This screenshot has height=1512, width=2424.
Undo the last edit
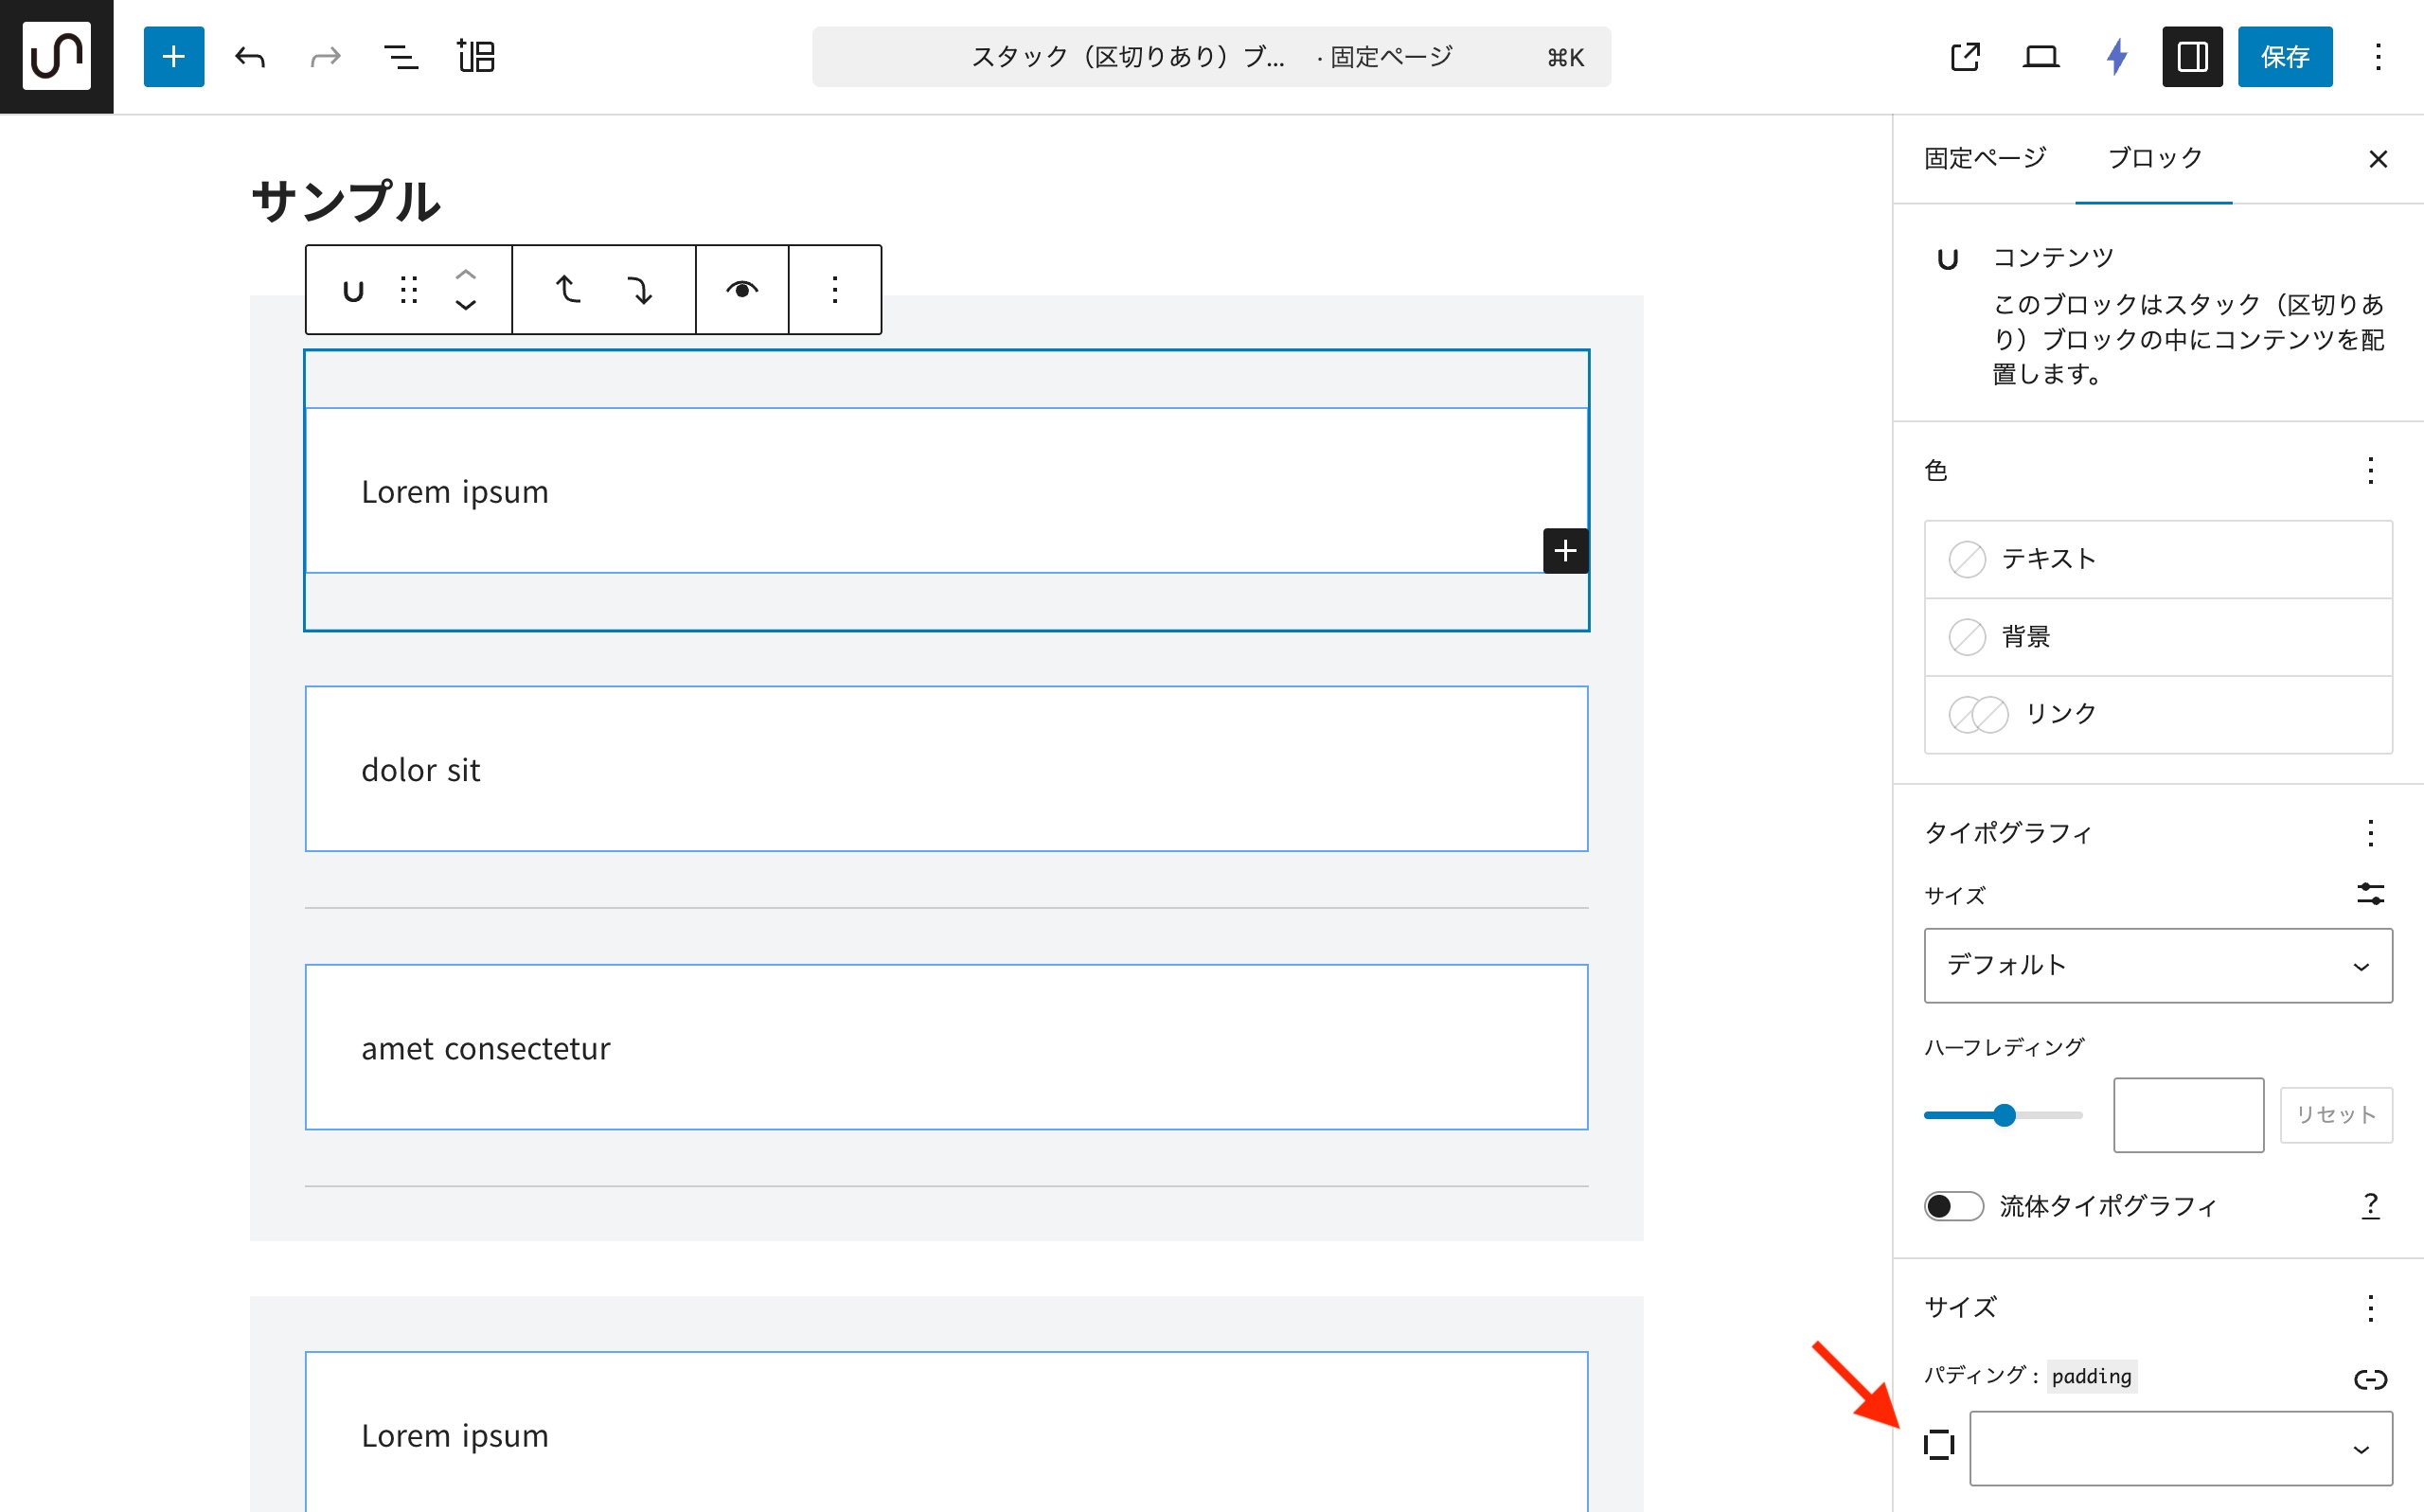(x=249, y=57)
